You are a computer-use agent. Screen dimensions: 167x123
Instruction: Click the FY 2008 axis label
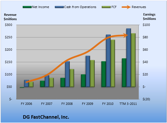[67, 104]
